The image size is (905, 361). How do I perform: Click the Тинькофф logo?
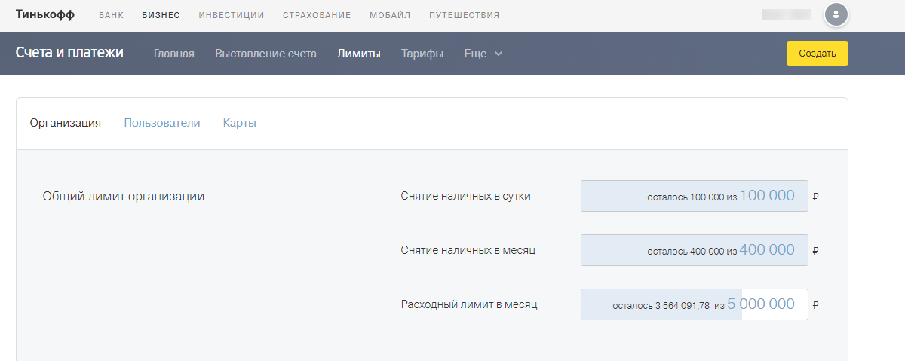(45, 14)
